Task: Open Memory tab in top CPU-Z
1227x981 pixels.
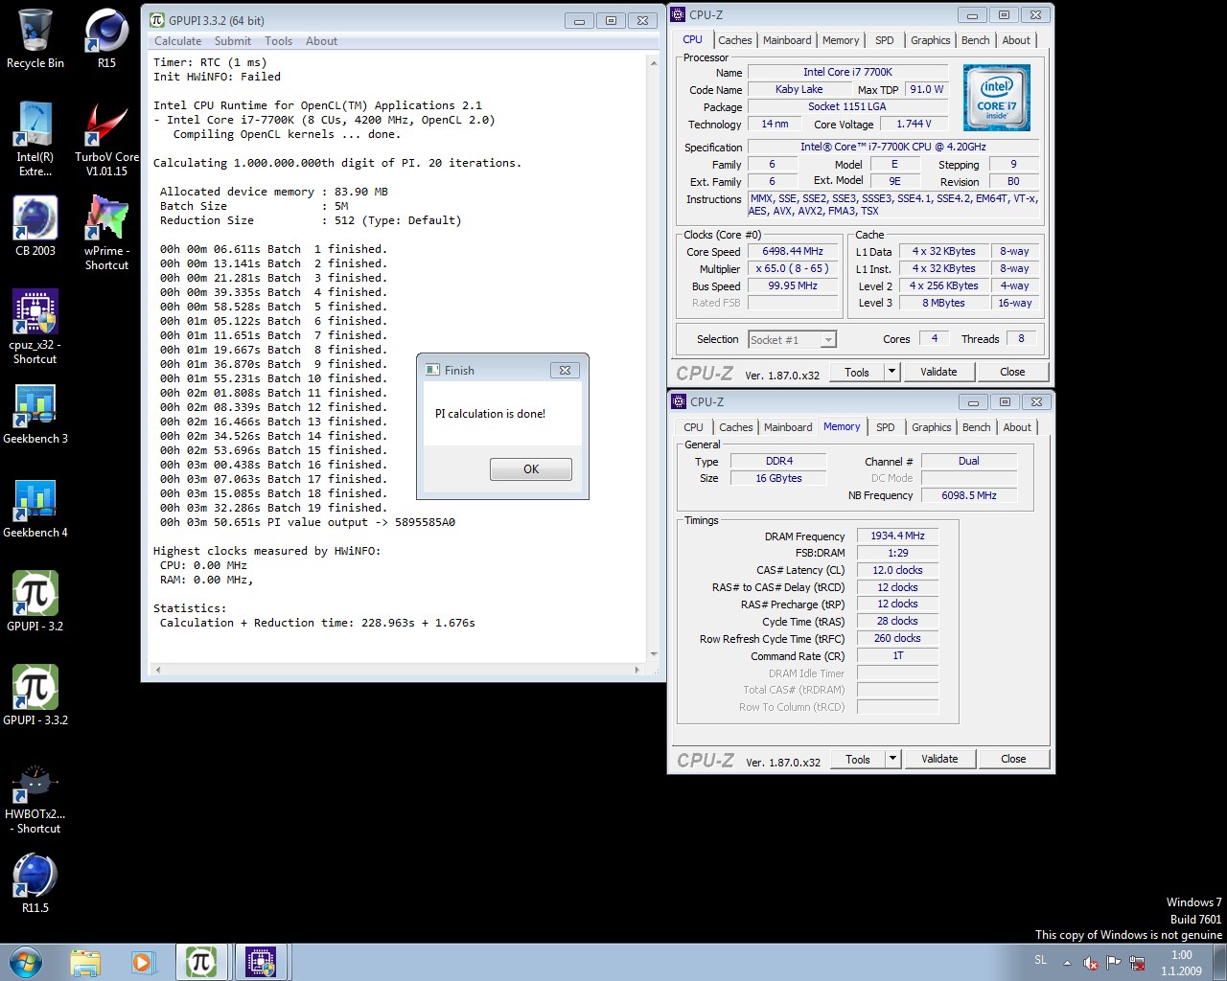Action: coord(841,40)
